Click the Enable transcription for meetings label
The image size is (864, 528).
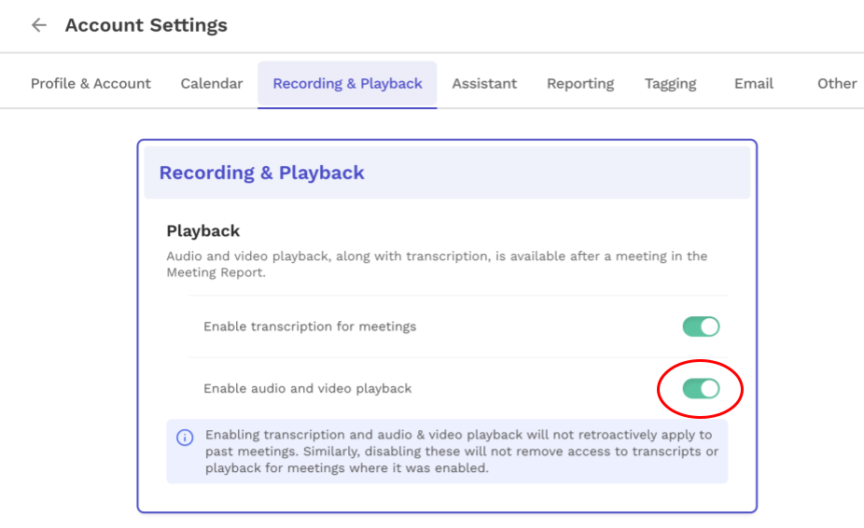[x=310, y=327]
